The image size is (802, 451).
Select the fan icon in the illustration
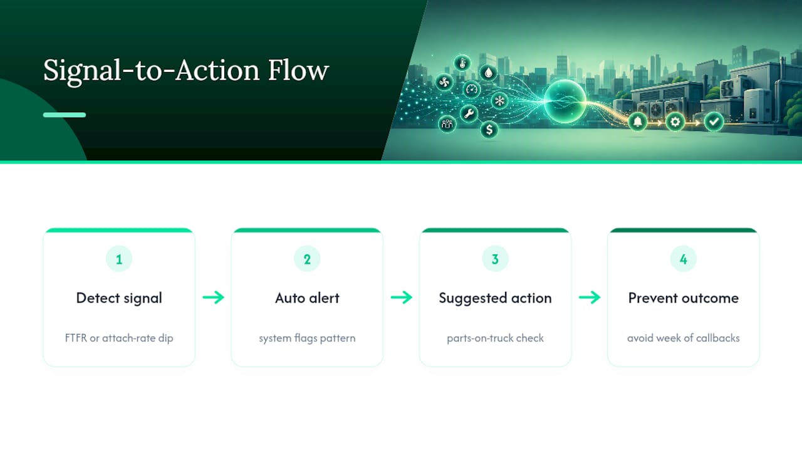pos(444,83)
